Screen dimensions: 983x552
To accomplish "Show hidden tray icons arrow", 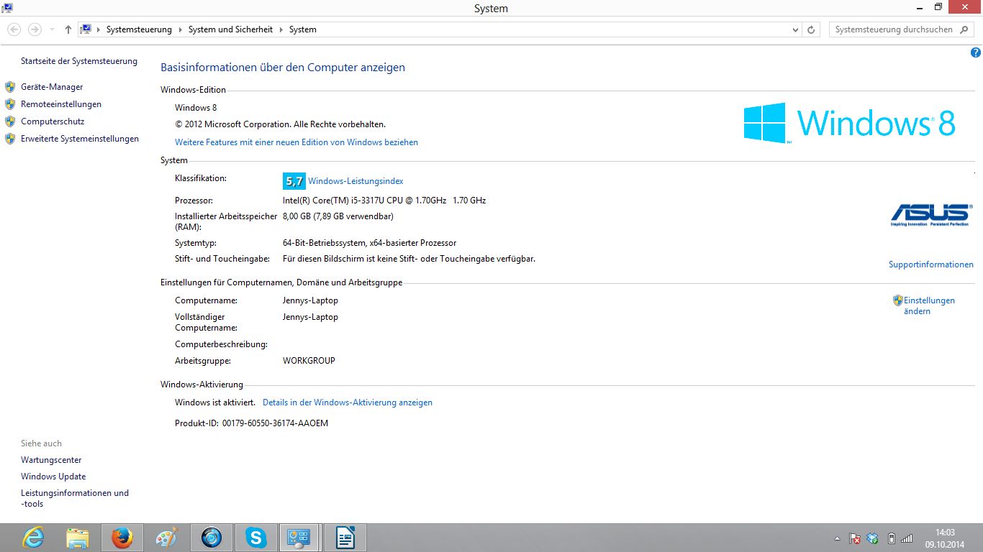I will [837, 538].
